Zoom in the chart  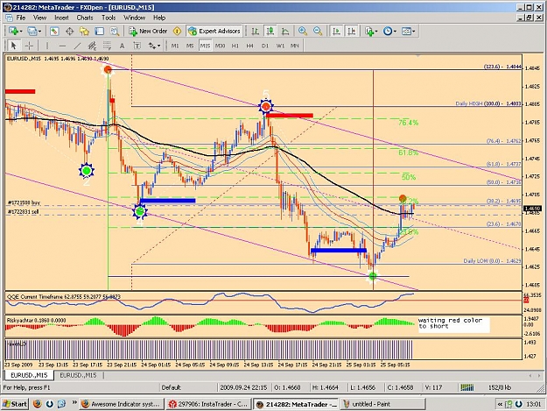coord(303,31)
